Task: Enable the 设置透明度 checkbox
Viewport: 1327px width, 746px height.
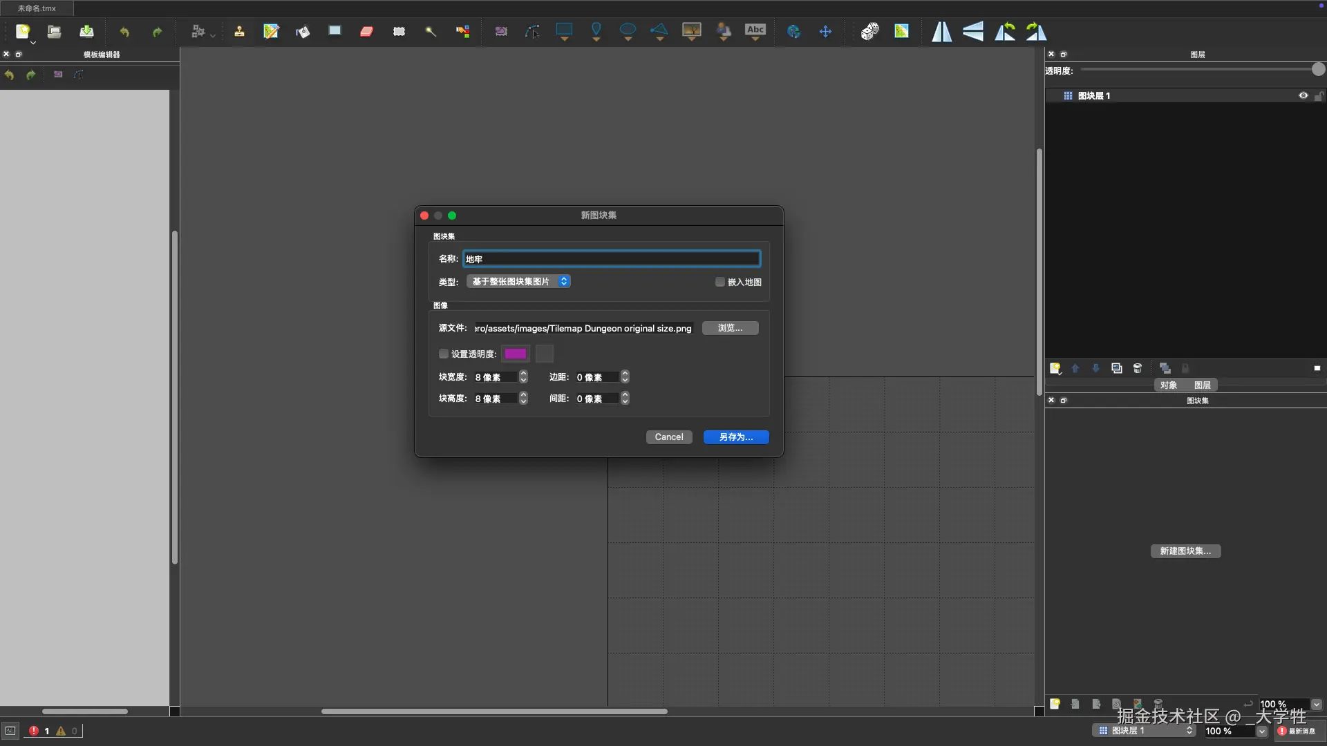Action: point(444,354)
